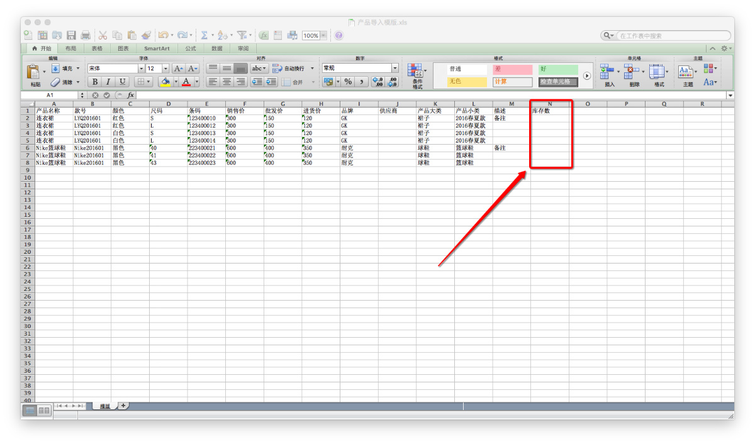The height and width of the screenshot is (444, 755).
Task: Click the Comma style button
Action: [362, 82]
